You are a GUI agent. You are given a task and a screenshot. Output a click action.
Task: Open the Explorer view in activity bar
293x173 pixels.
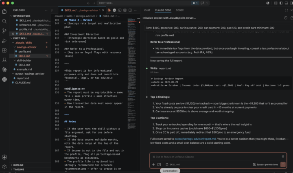(4, 11)
